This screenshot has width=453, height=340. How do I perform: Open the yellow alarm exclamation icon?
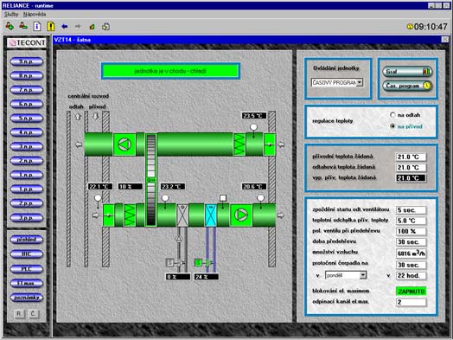[51, 27]
